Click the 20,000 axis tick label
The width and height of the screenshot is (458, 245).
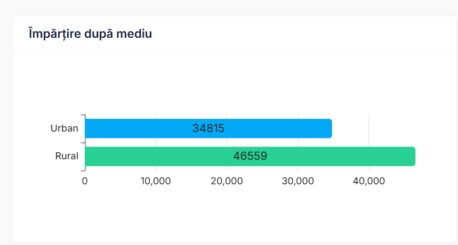click(227, 181)
